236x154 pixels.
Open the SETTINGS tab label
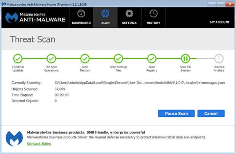(129, 23)
